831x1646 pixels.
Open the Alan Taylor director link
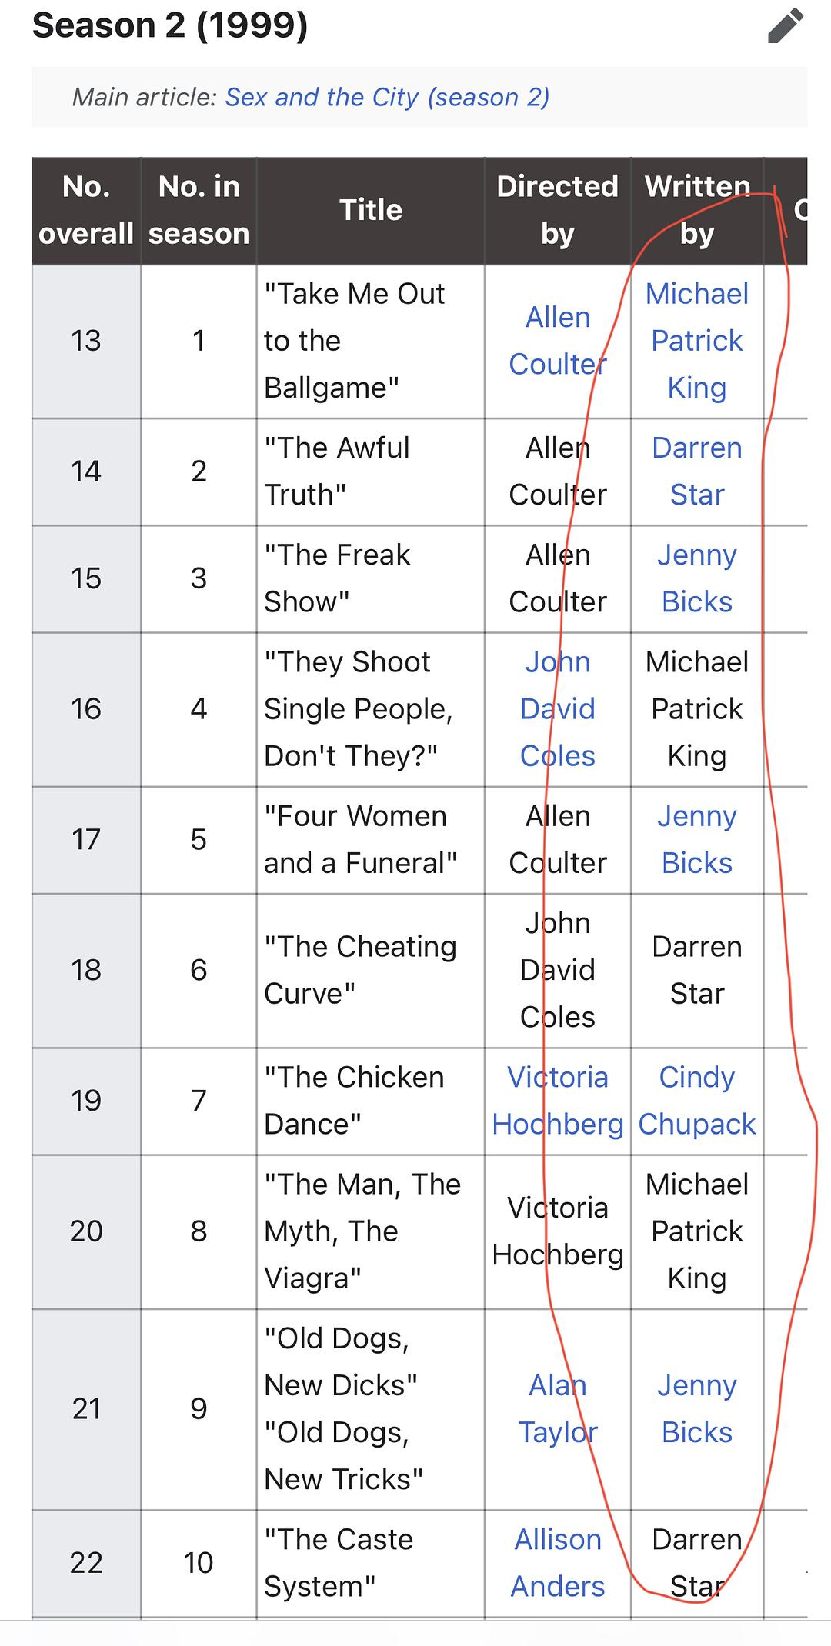point(558,1408)
